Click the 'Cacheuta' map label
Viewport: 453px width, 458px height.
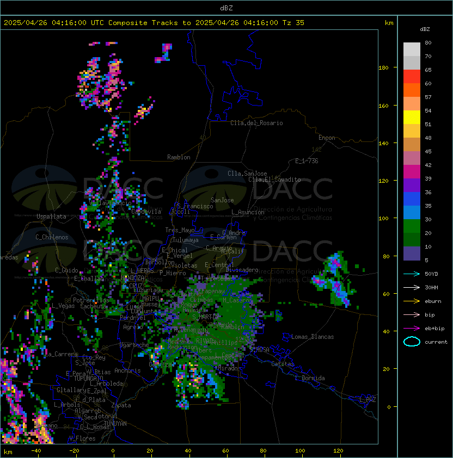click(x=93, y=306)
